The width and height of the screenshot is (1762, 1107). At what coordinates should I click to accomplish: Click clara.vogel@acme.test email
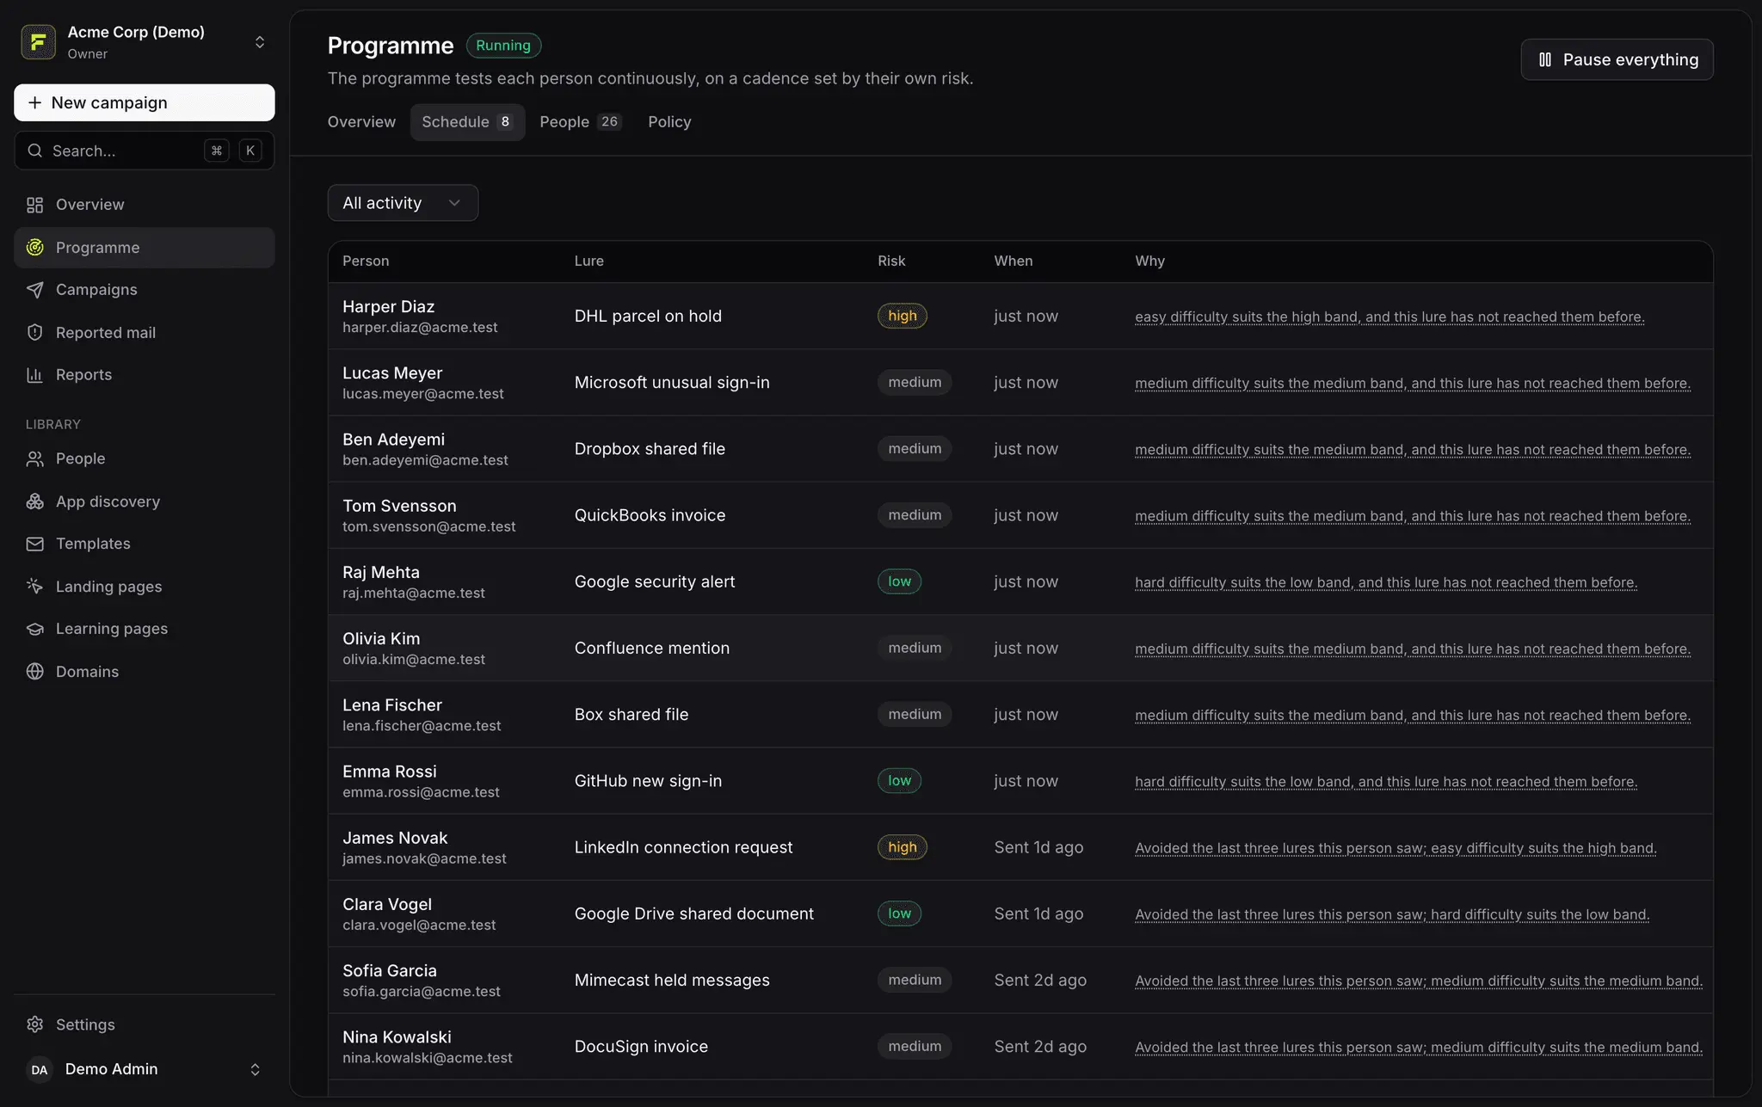pos(419,926)
